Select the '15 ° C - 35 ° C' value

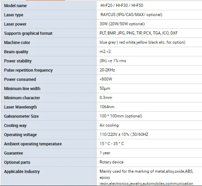click(x=112, y=144)
